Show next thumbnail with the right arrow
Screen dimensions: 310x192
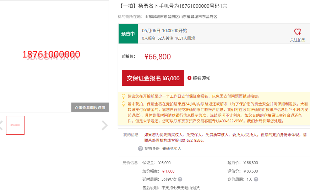tap(104, 125)
